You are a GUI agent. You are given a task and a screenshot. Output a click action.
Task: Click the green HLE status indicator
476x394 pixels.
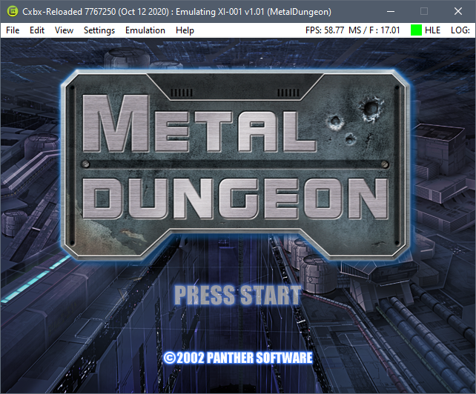pos(416,30)
